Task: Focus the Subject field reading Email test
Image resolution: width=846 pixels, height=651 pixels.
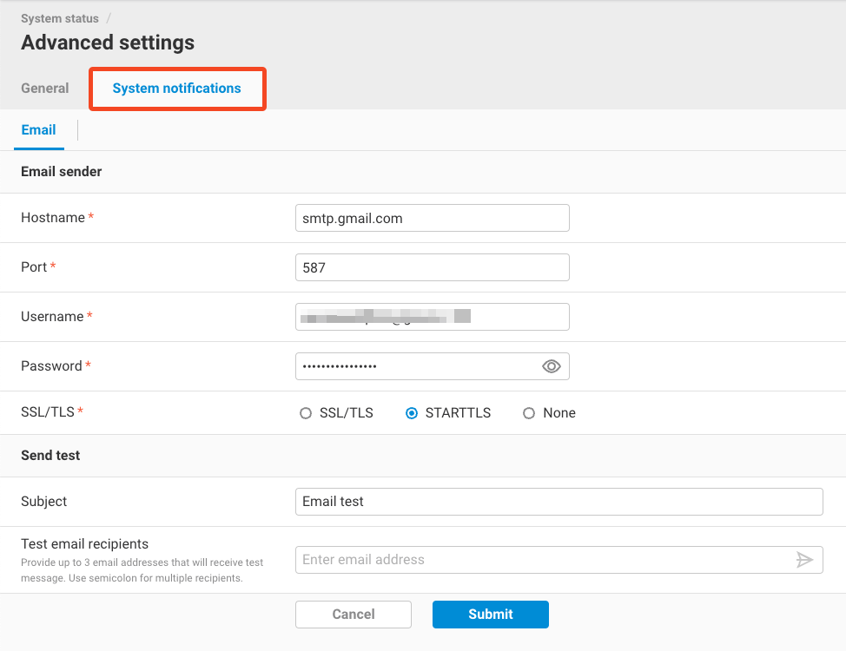Action: [x=558, y=502]
